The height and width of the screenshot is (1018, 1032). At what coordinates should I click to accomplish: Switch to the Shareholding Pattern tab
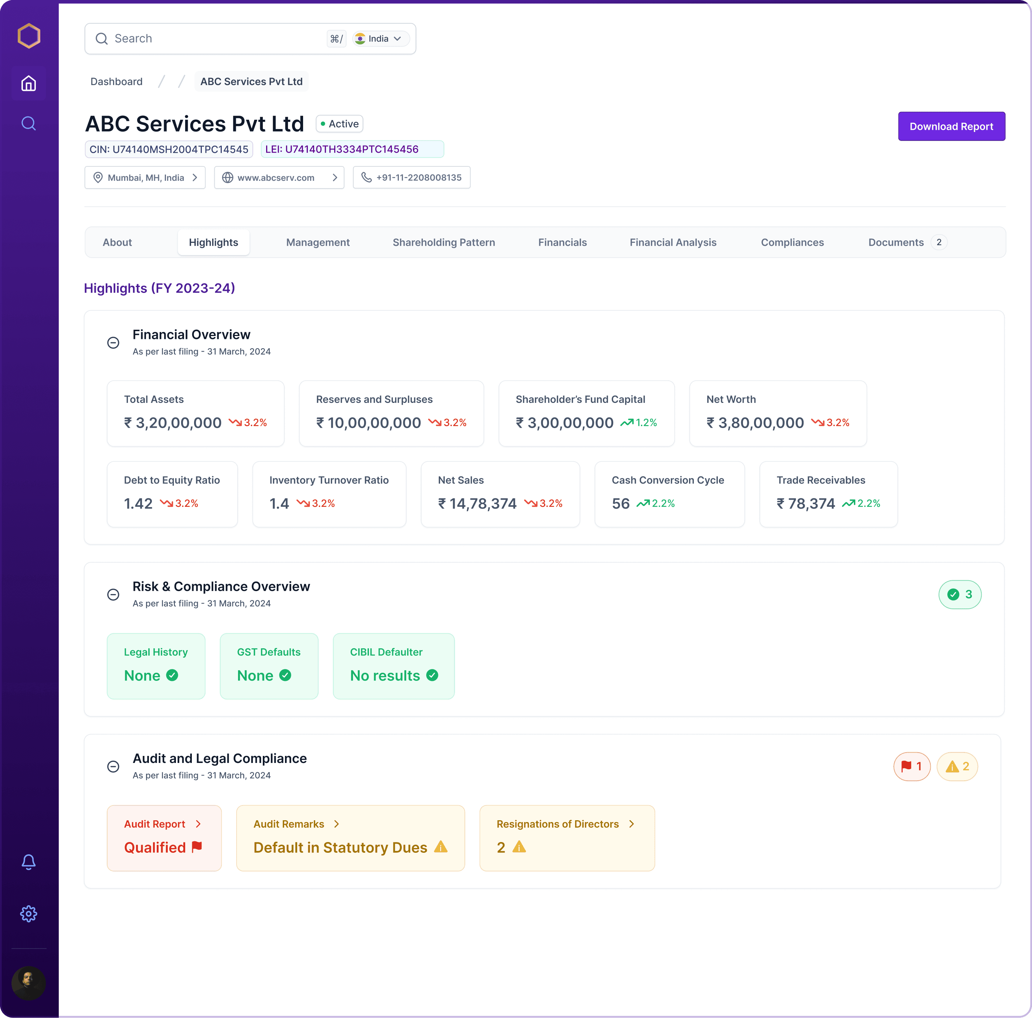point(443,242)
